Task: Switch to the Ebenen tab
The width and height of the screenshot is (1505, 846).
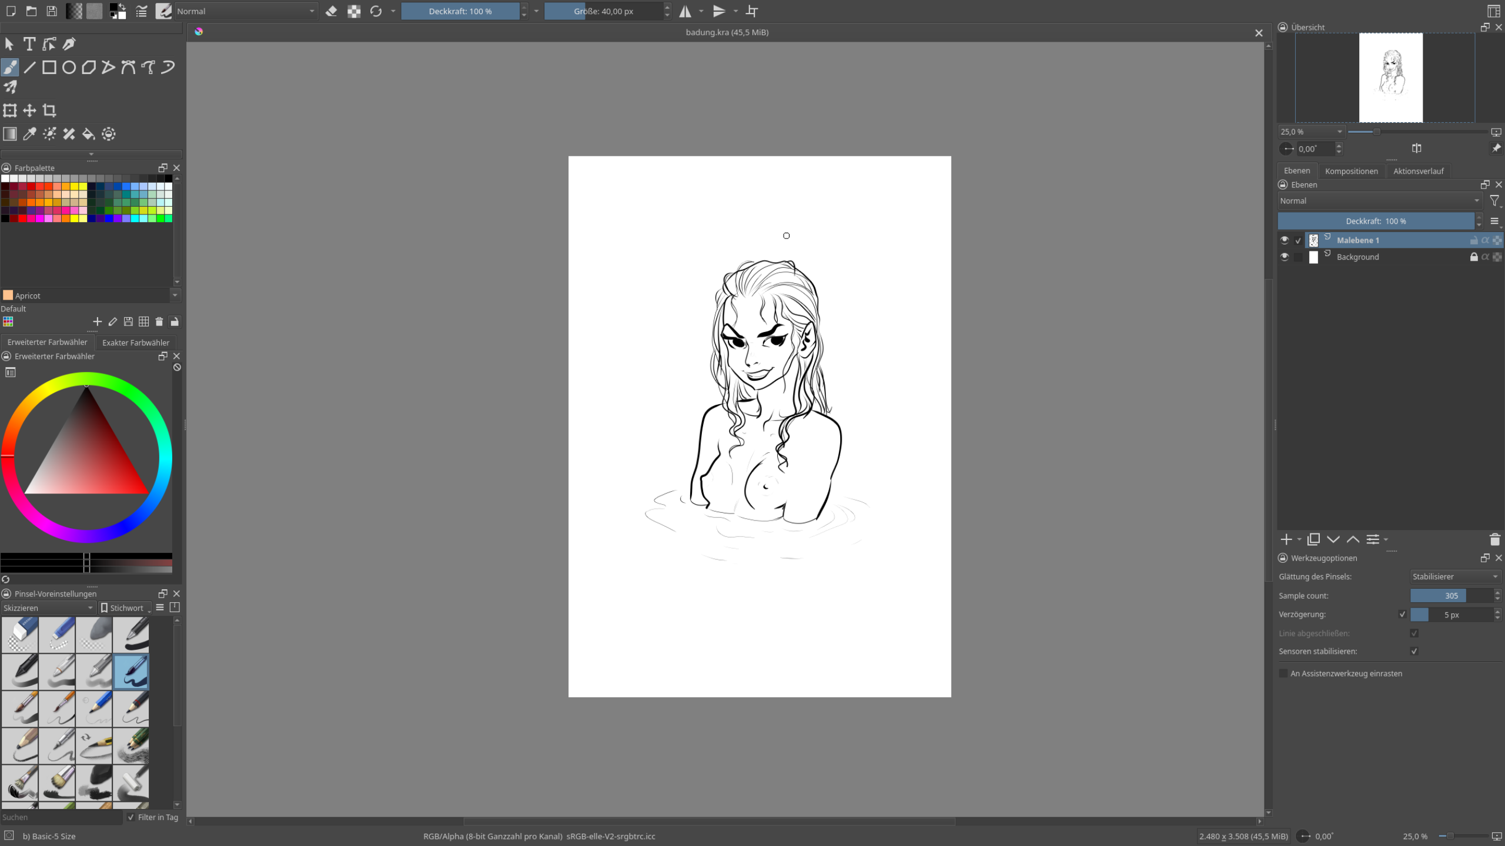Action: point(1297,171)
